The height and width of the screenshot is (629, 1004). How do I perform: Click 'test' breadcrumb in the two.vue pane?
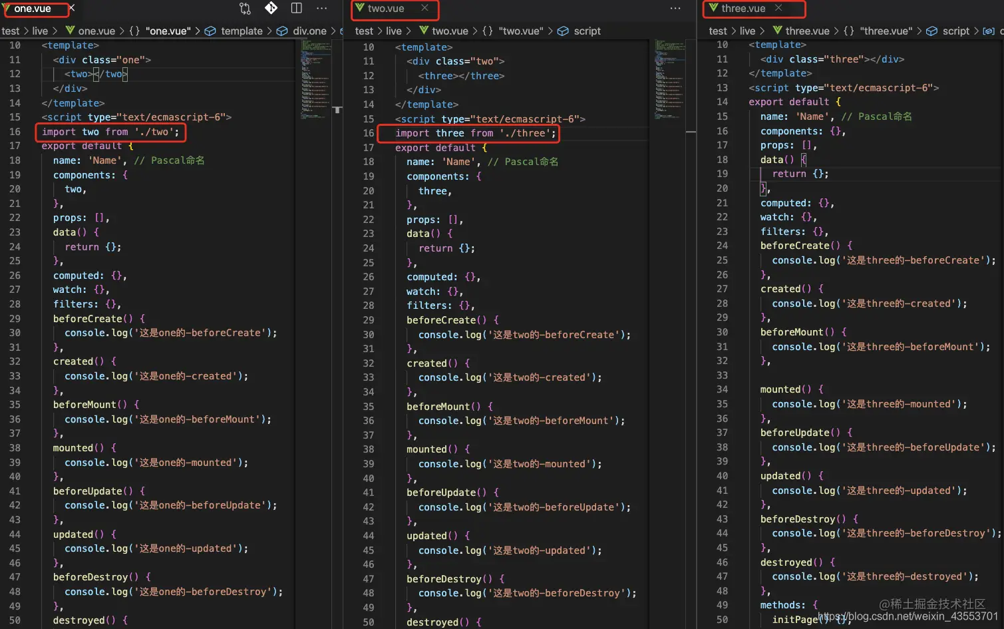click(364, 31)
